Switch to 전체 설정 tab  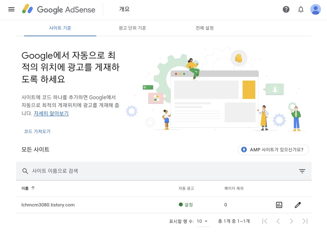click(205, 28)
